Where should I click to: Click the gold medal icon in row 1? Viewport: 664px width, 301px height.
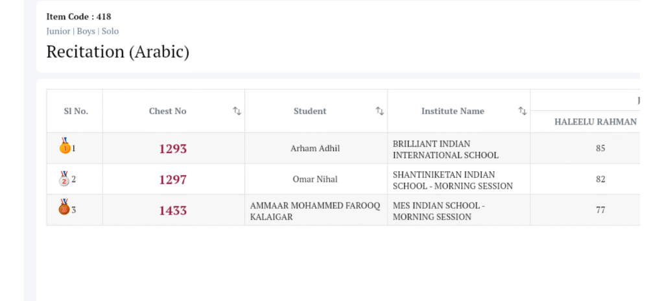pos(64,147)
